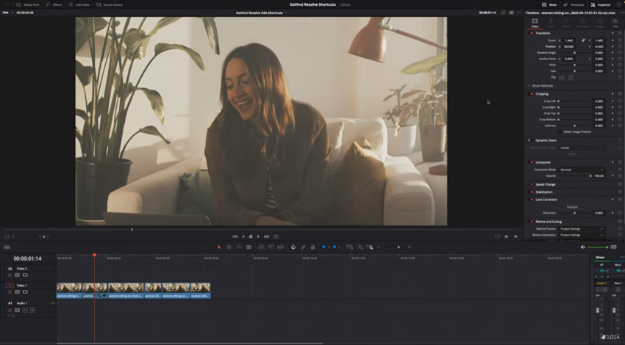
Task: Disable the Transform section toggle
Action: pyautogui.click(x=531, y=33)
